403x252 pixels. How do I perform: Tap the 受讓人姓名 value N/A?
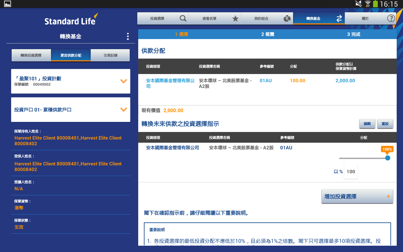(19, 189)
